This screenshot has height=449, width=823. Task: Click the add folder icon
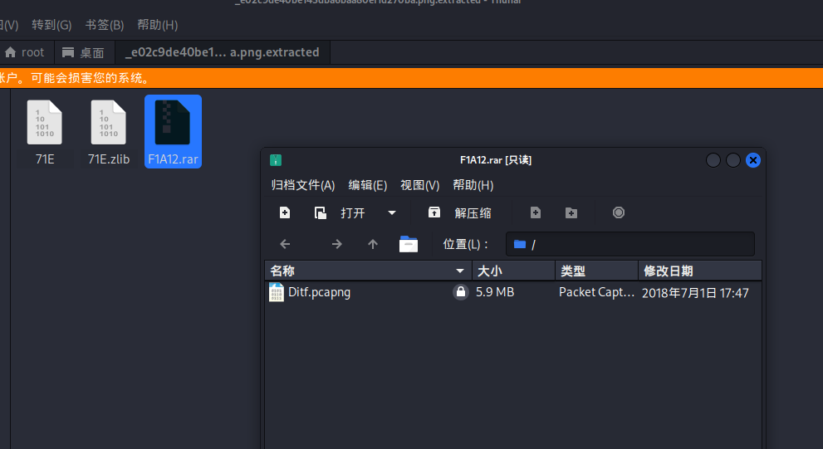pyautogui.click(x=571, y=212)
